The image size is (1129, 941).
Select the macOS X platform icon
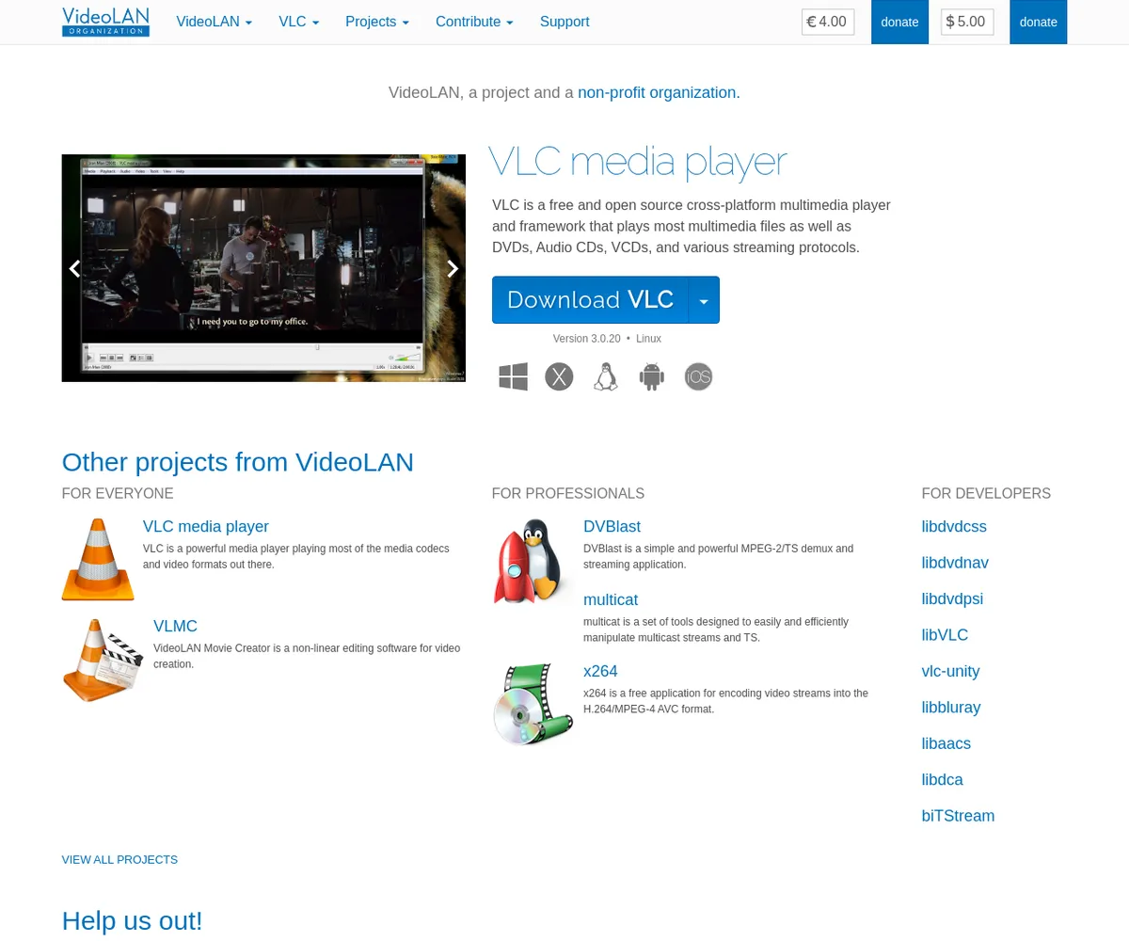pyautogui.click(x=559, y=376)
